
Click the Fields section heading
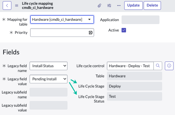click(x=11, y=52)
